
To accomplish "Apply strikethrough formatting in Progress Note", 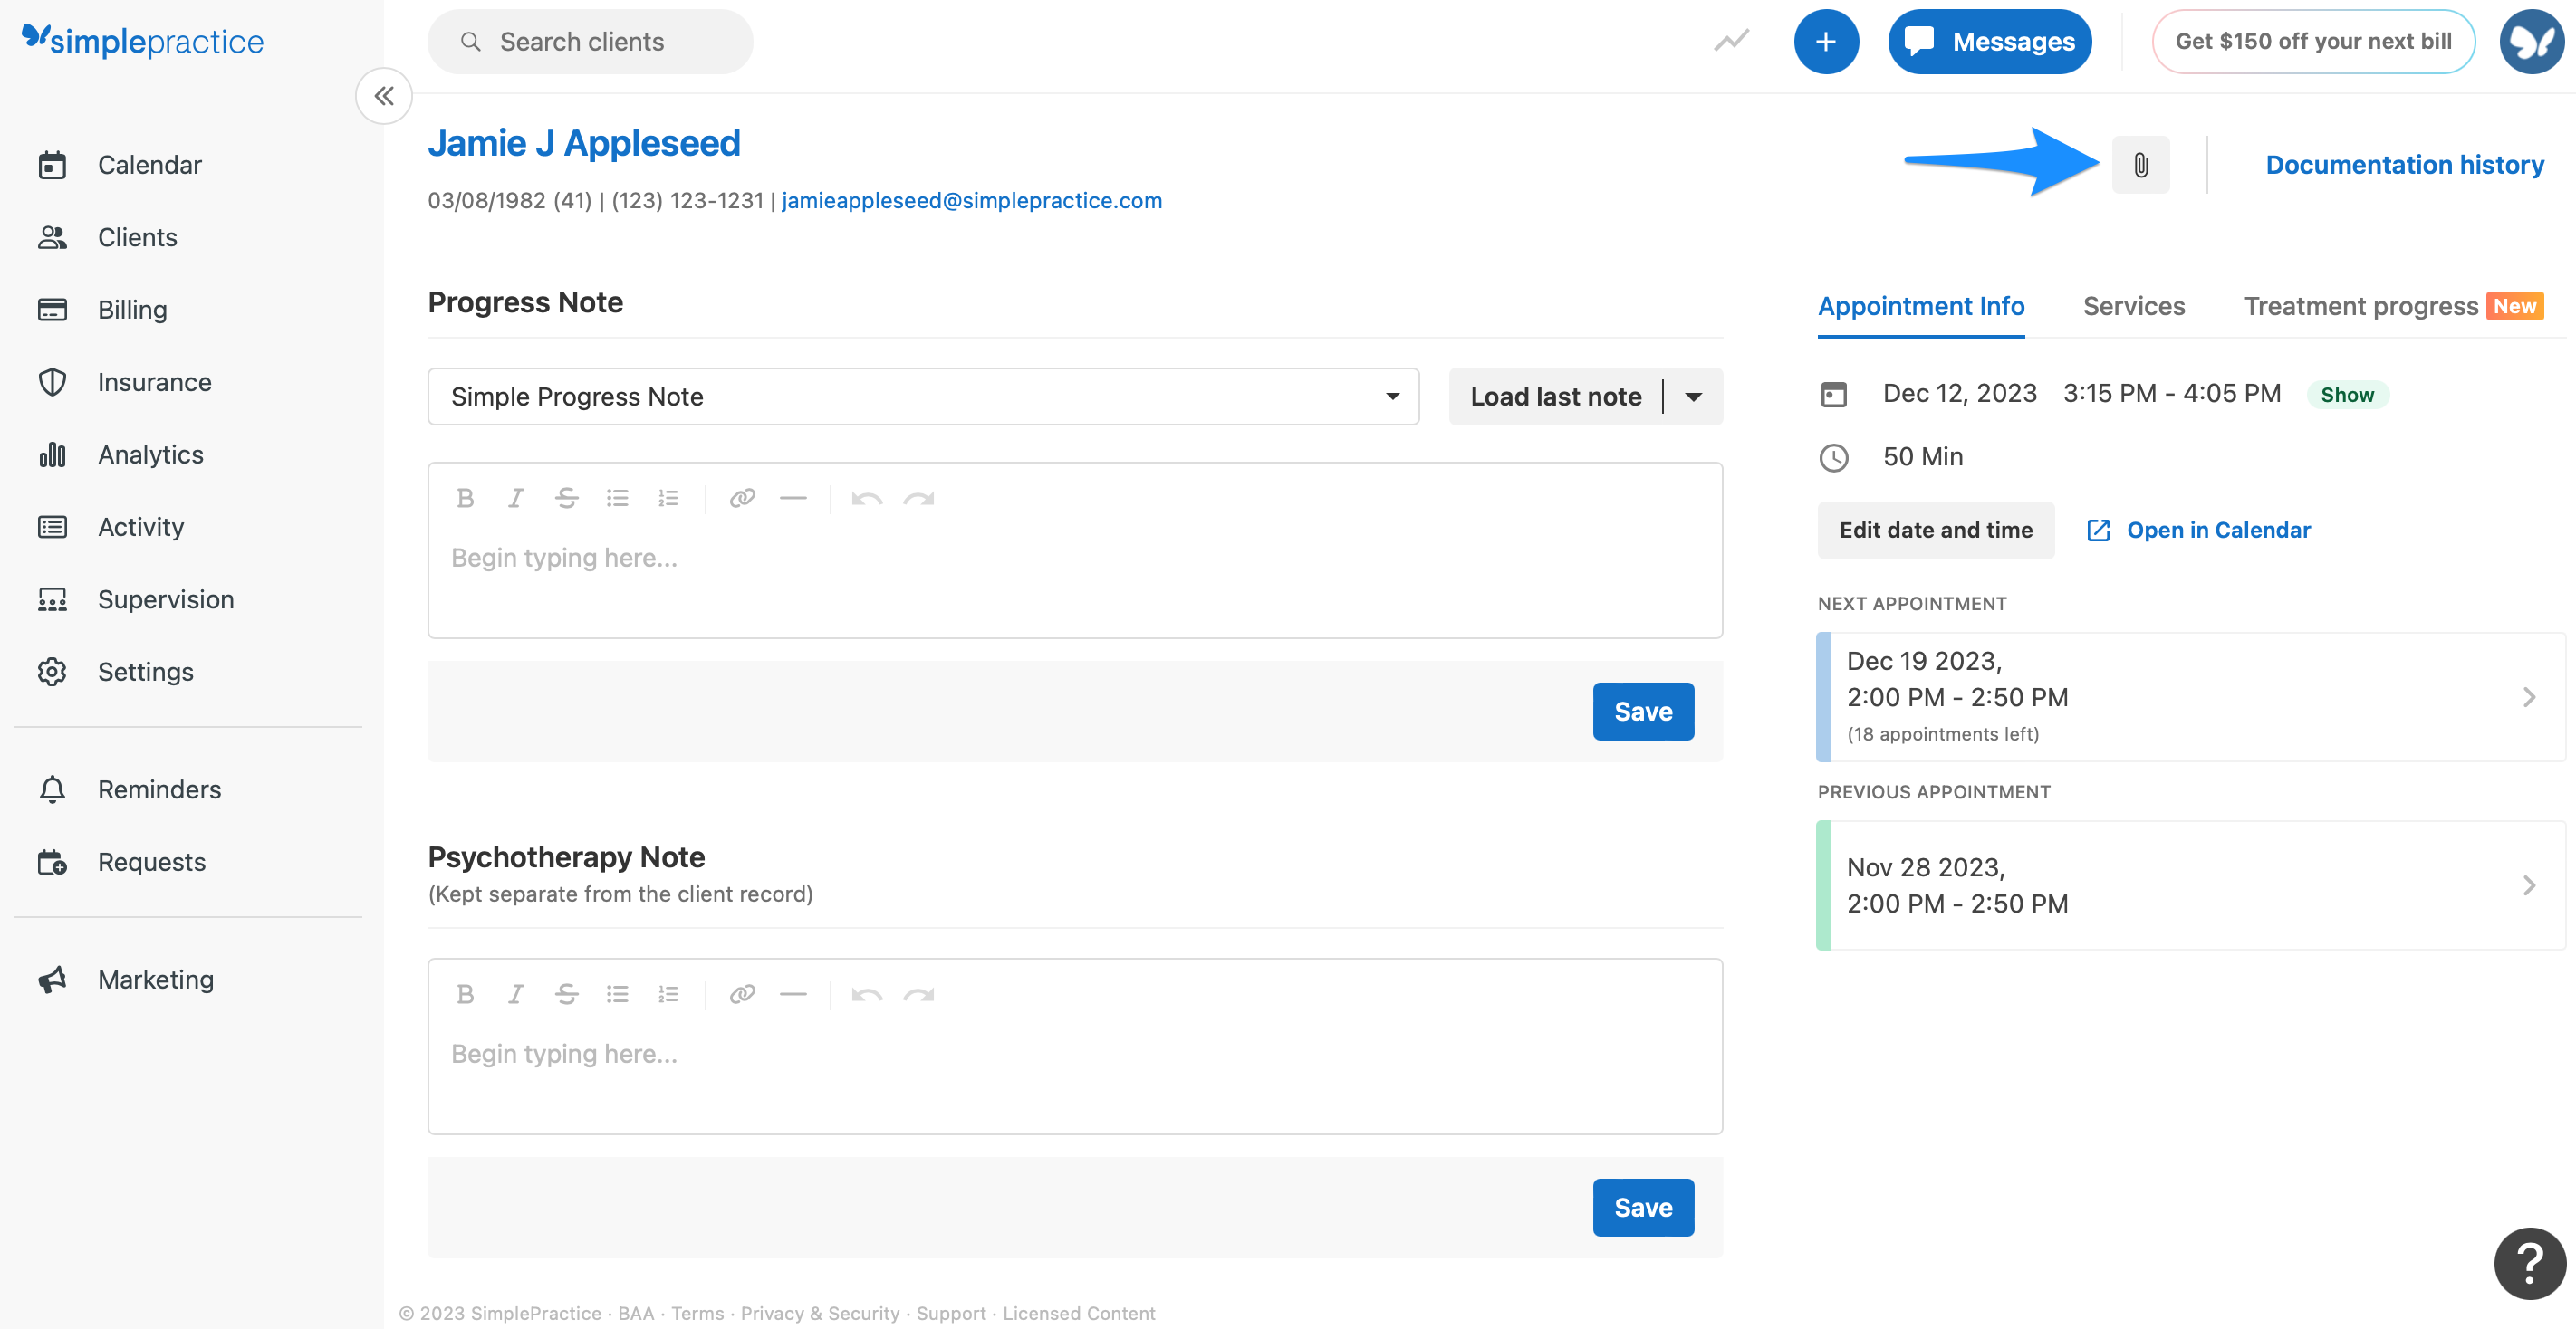I will click(x=566, y=497).
